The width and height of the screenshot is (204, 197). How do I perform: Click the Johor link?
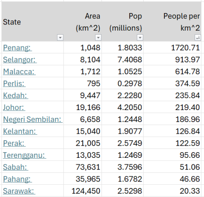[14, 107]
